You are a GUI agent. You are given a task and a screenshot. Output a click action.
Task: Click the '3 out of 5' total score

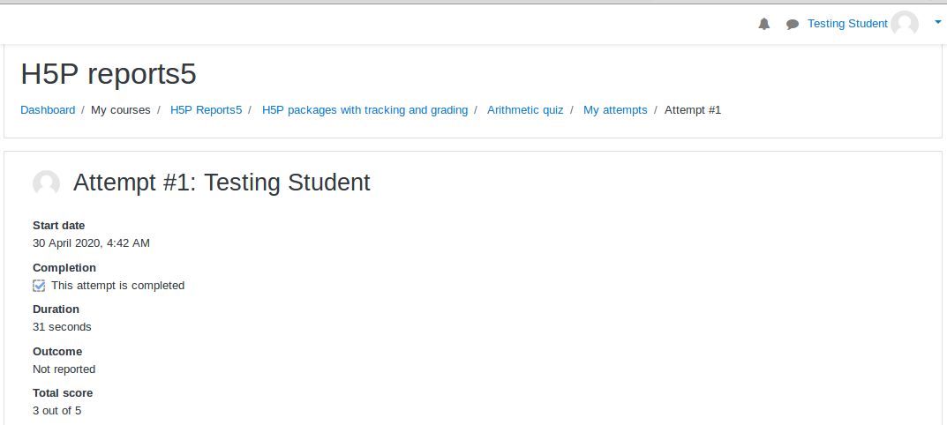point(56,411)
